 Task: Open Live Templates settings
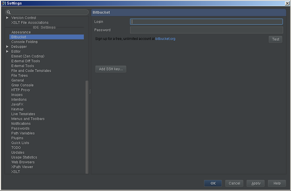[x=23, y=114]
